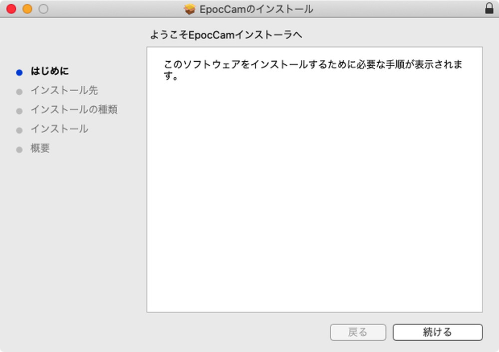Click the 続ける (Continue) button
This screenshot has height=352, width=499.
[x=438, y=332]
